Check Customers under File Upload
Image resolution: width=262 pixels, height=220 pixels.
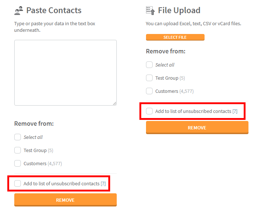point(149,91)
